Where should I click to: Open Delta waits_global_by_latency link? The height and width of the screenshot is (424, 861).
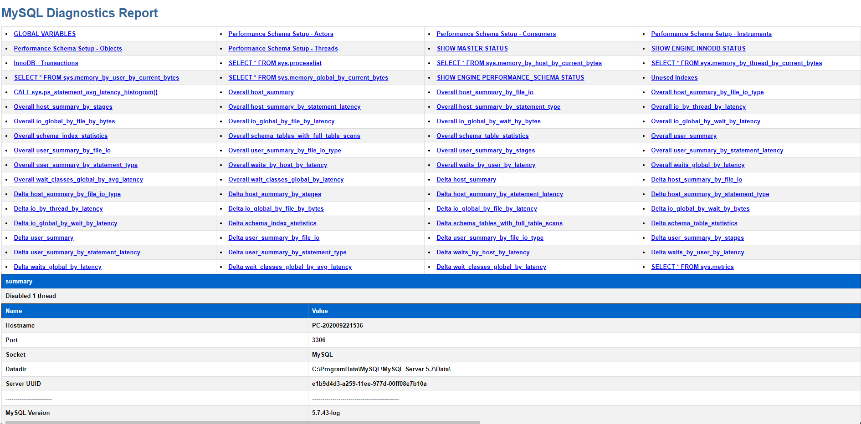(57, 267)
